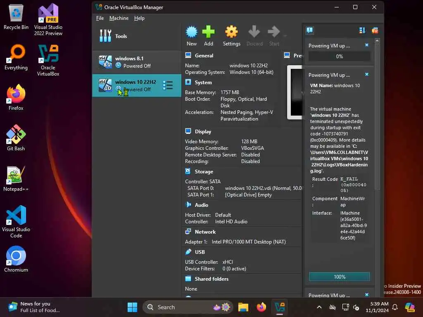The height and width of the screenshot is (317, 423).
Task: Select the Tools entry icon
Action: click(105, 36)
